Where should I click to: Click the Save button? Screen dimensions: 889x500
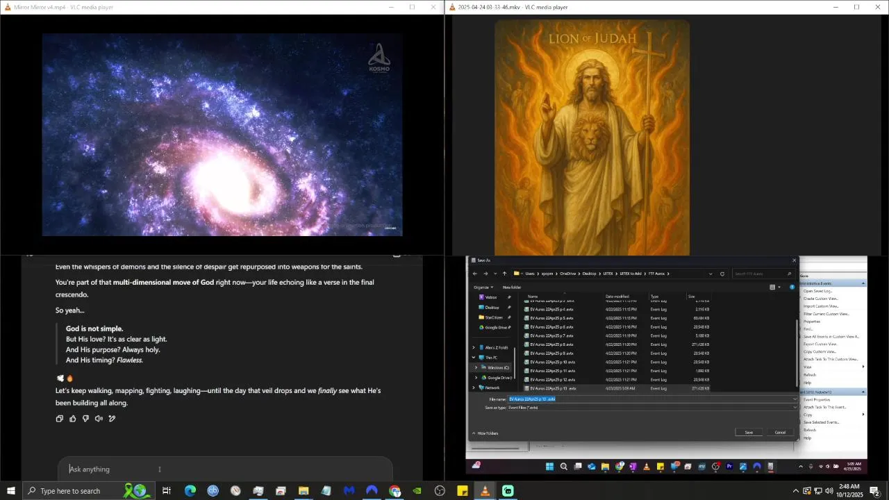[x=749, y=433]
